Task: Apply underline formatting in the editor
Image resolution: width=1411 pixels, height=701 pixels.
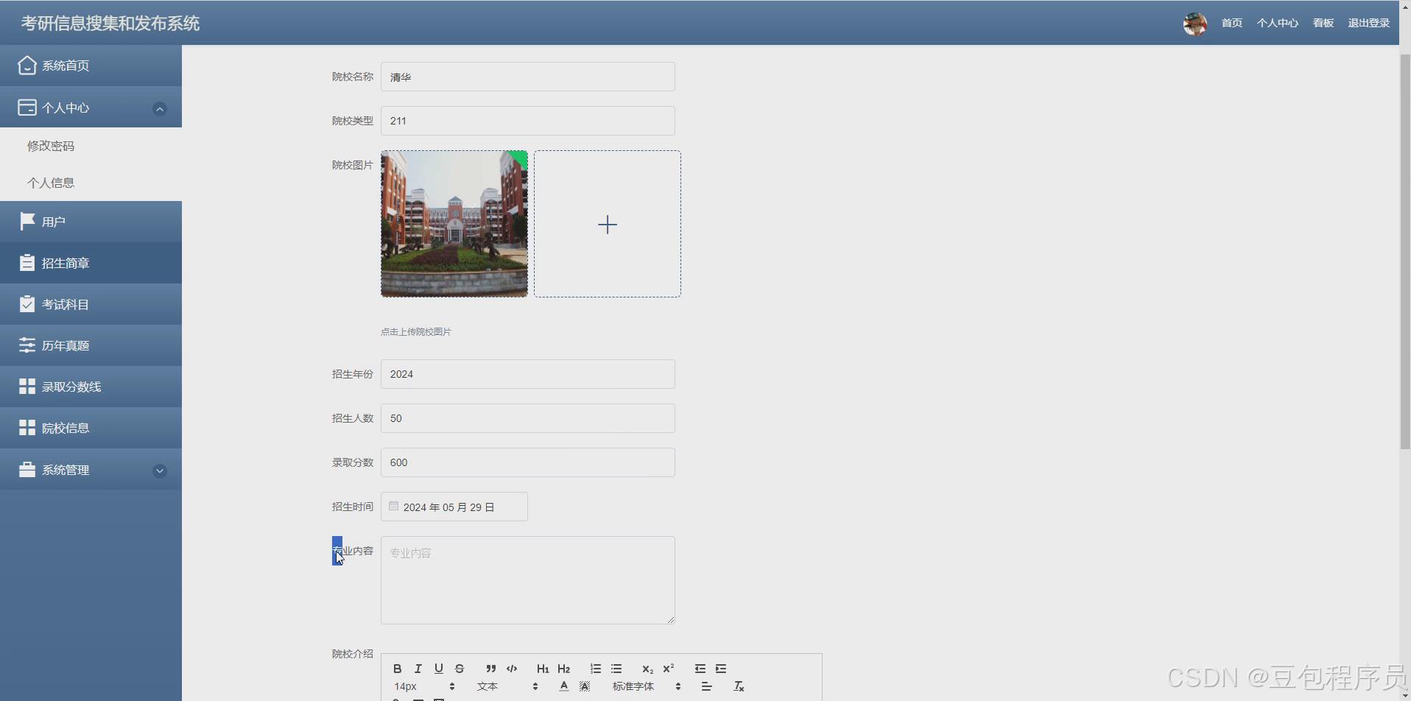Action: [x=438, y=669]
